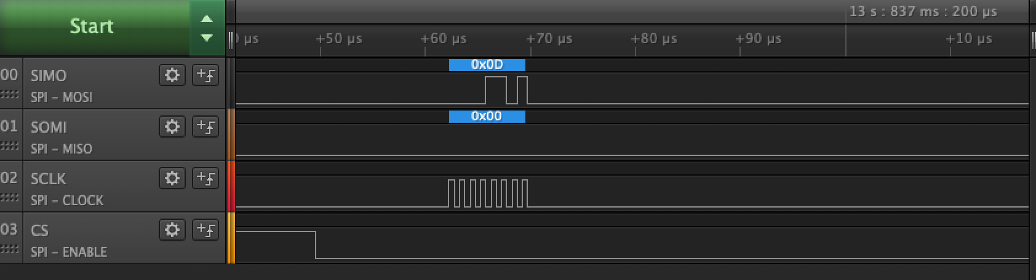Screen dimensions: 1036x280
Task: Set trigger on SOMI channel
Action: click(x=205, y=127)
